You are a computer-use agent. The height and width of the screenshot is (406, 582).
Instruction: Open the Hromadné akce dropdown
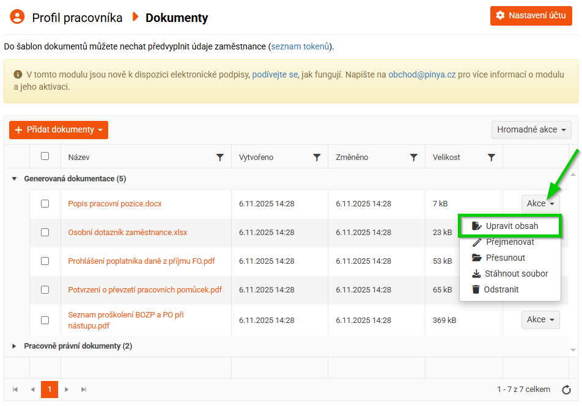pyautogui.click(x=531, y=130)
